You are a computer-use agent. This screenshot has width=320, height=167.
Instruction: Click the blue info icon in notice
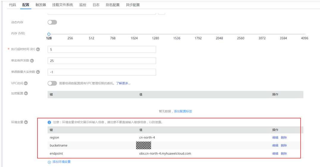click(x=49, y=123)
